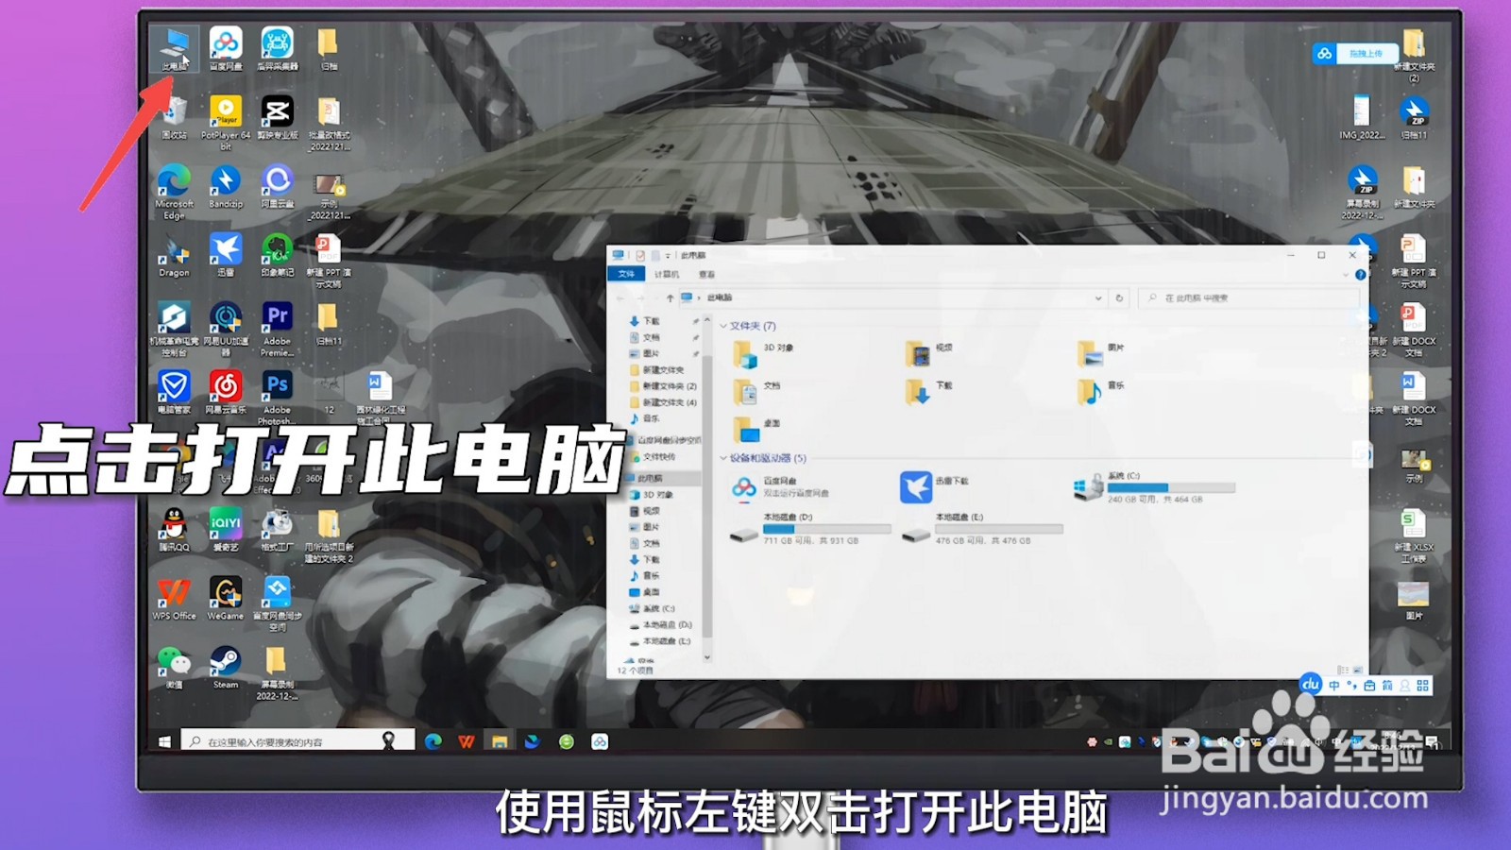This screenshot has width=1511, height=850.
Task: Open the 音乐 folder in Explorer content
Action: 1101,392
